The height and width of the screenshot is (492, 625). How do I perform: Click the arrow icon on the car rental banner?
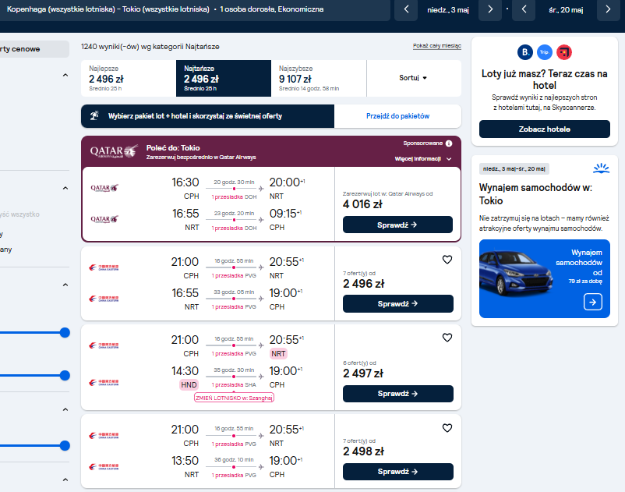click(593, 302)
